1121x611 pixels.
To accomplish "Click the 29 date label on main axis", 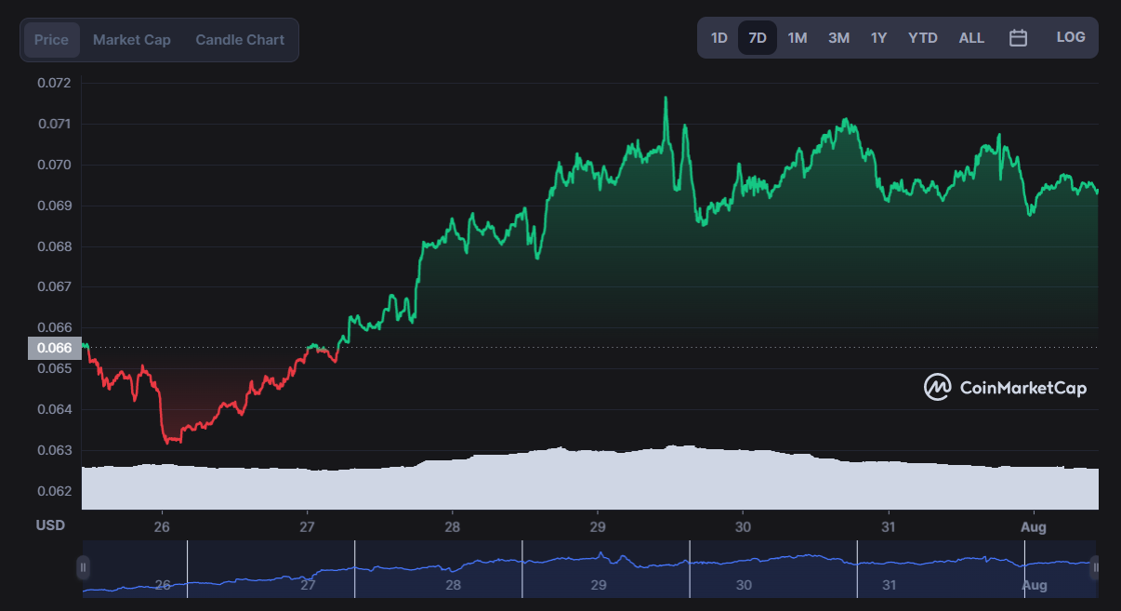I will (598, 527).
